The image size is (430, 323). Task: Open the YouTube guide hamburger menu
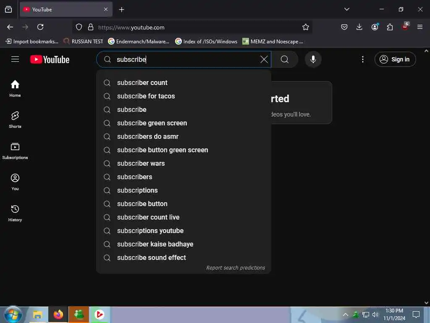(15, 59)
